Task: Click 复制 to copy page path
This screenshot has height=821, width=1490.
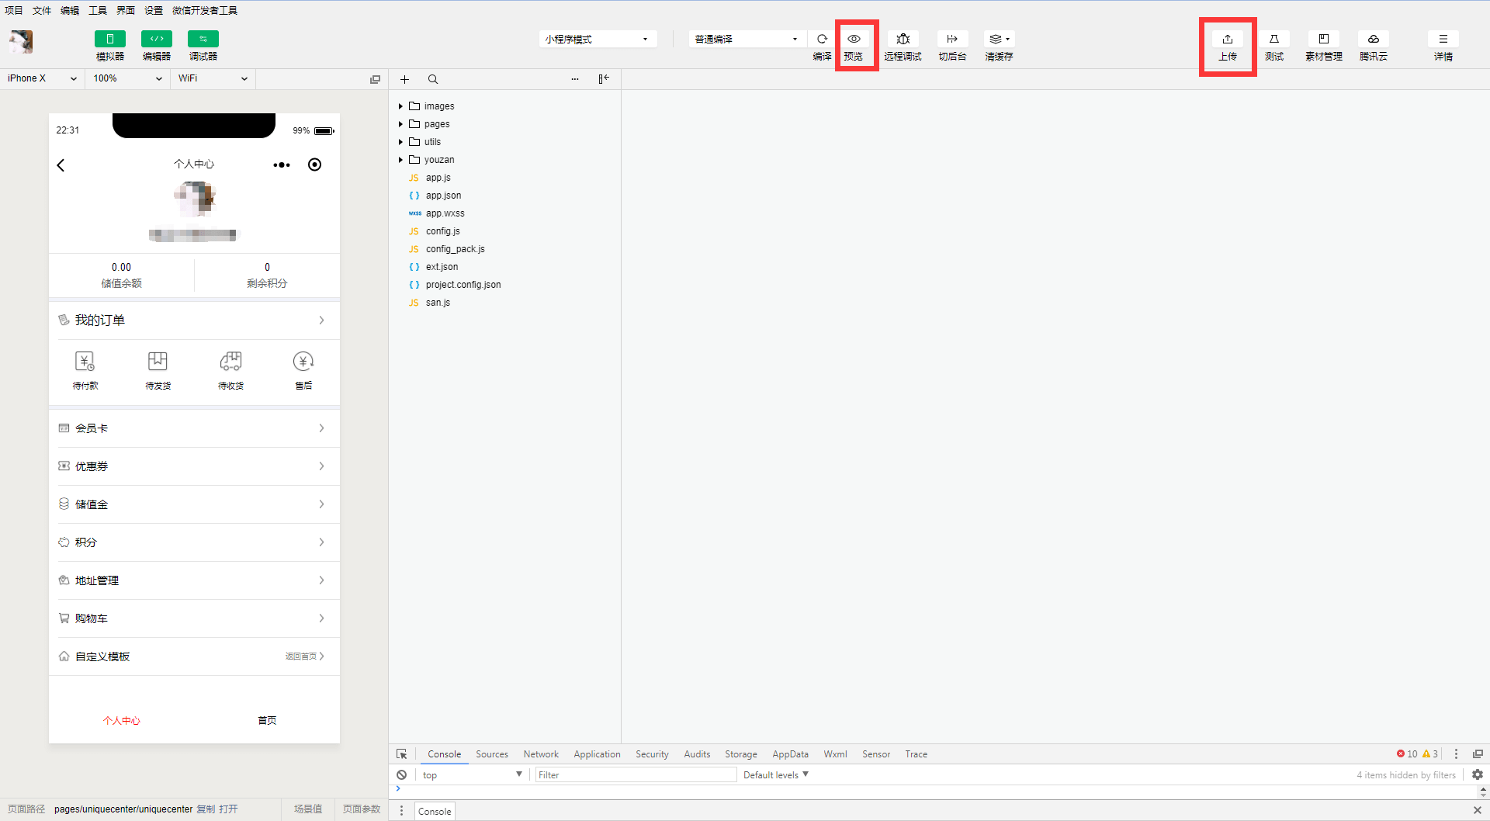Action: pyautogui.click(x=206, y=809)
